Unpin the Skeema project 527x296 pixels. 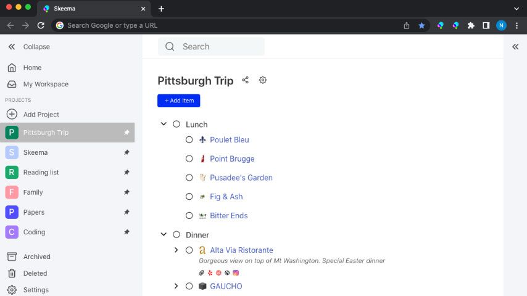point(127,152)
